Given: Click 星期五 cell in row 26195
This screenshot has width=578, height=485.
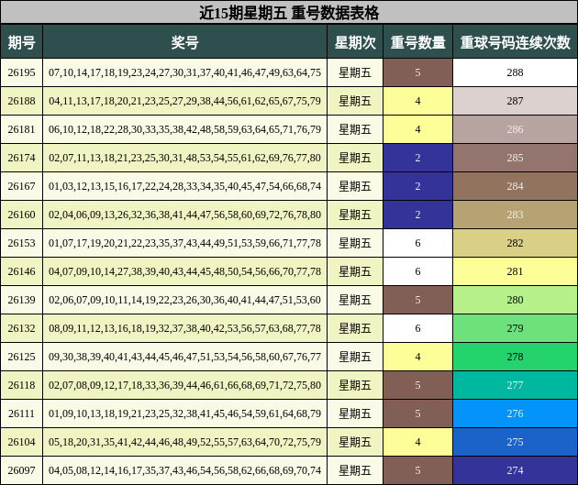Looking at the screenshot, I should 355,72.
